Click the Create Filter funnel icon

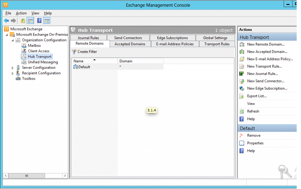(x=74, y=52)
